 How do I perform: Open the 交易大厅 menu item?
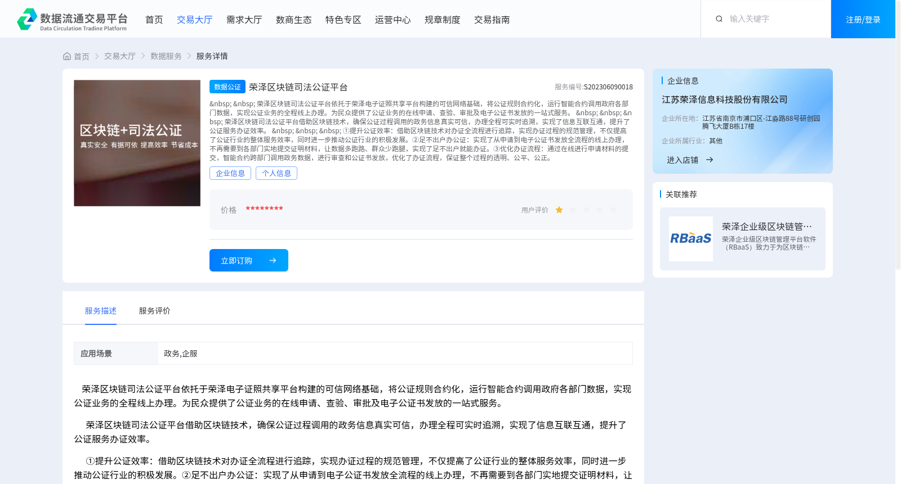(x=195, y=20)
